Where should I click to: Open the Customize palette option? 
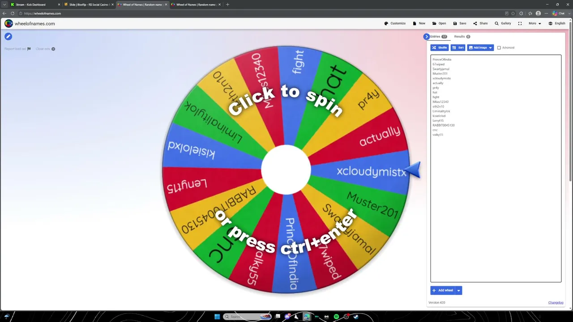click(395, 23)
